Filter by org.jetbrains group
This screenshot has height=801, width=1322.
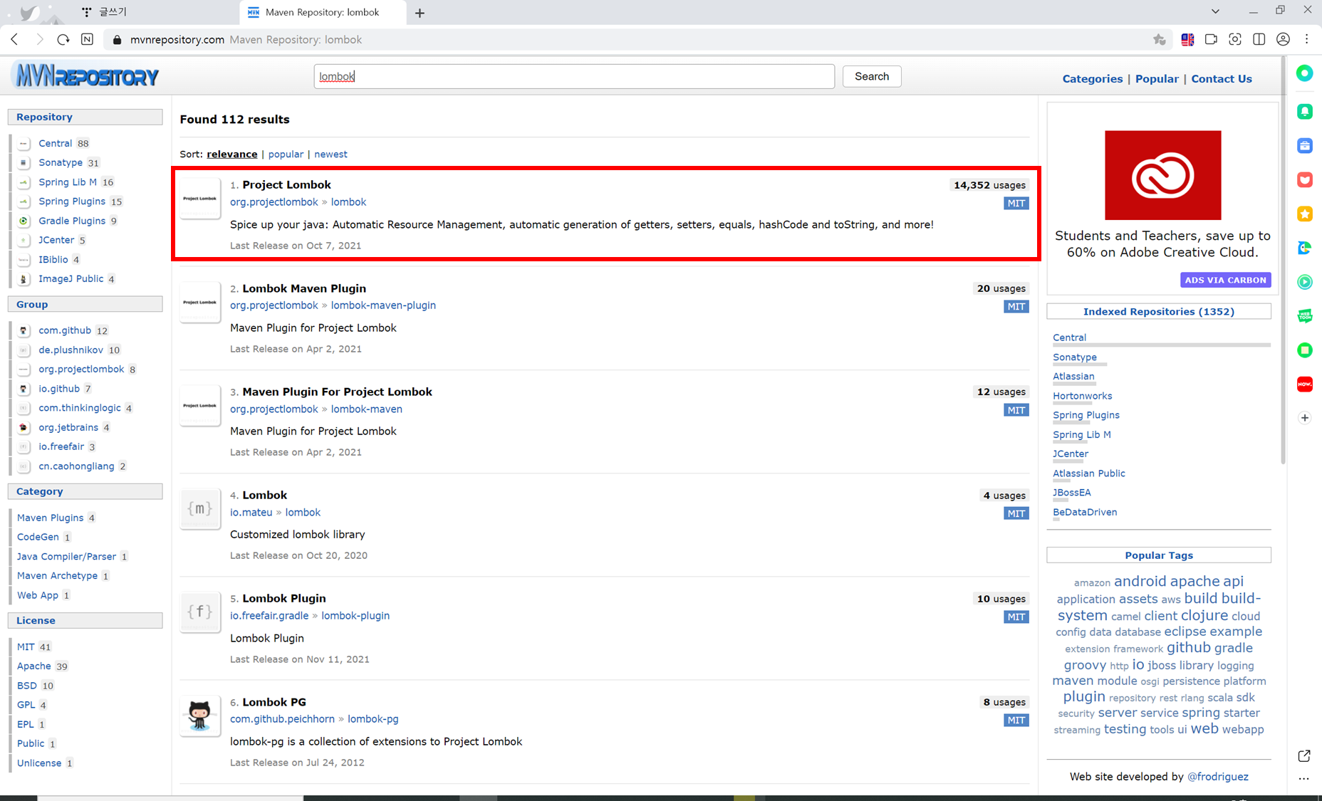coord(68,427)
